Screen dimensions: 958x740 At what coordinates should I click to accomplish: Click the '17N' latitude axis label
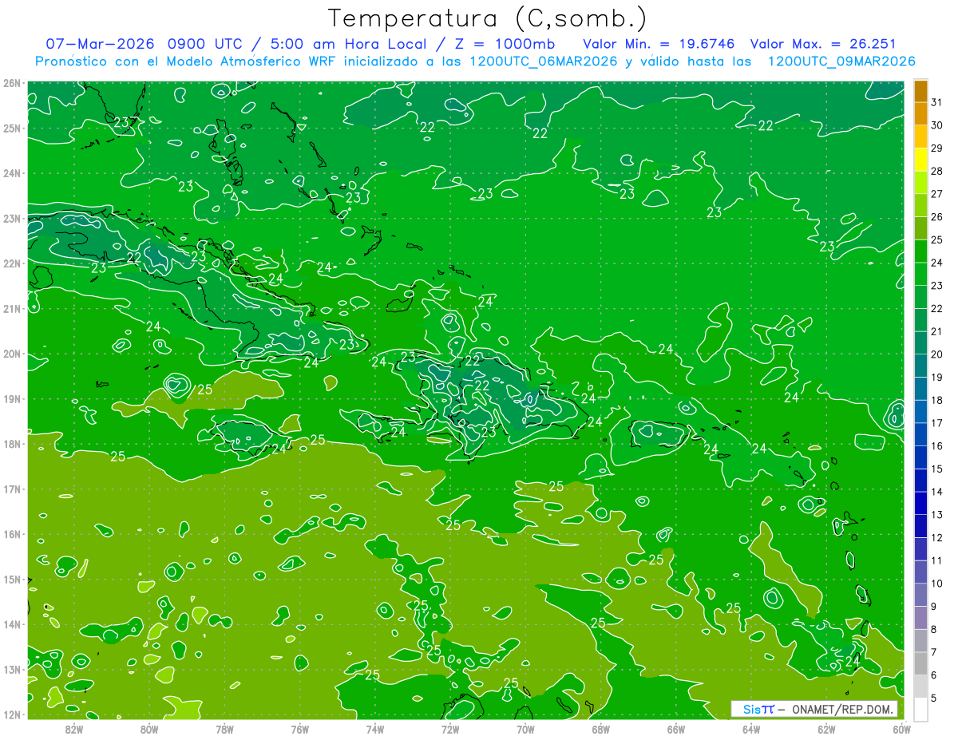tap(12, 489)
